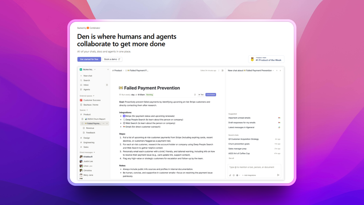
Task: Open Search in the sidebar
Action: pos(85,80)
